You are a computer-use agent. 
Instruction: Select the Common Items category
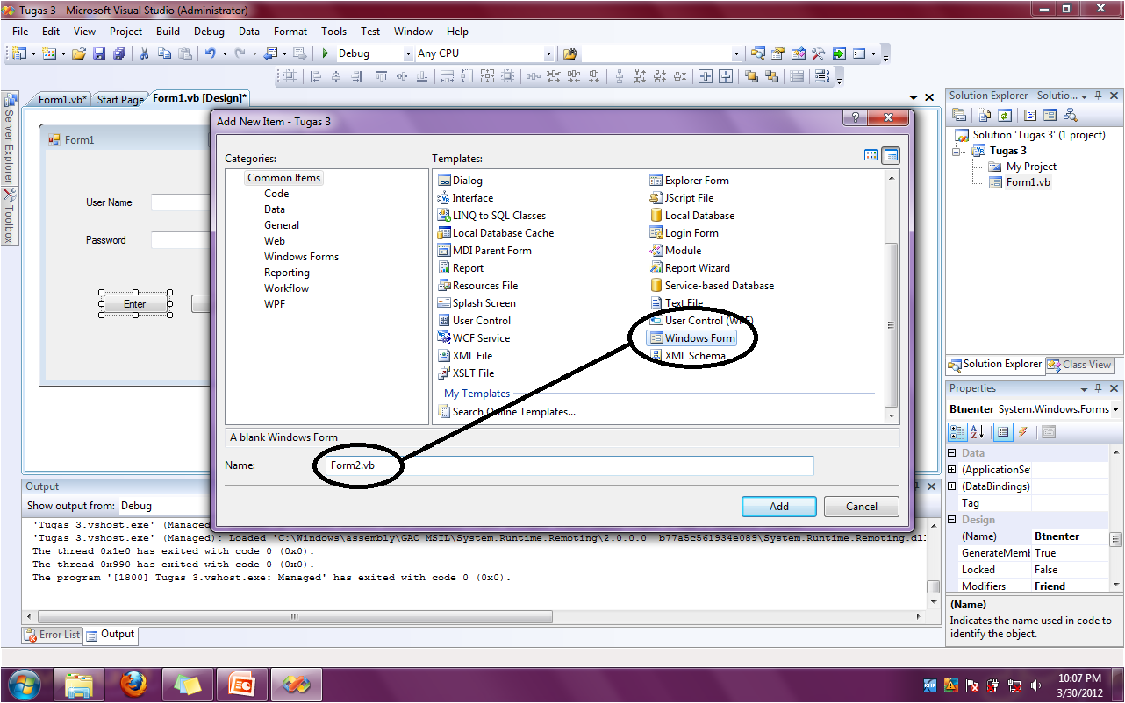283,178
